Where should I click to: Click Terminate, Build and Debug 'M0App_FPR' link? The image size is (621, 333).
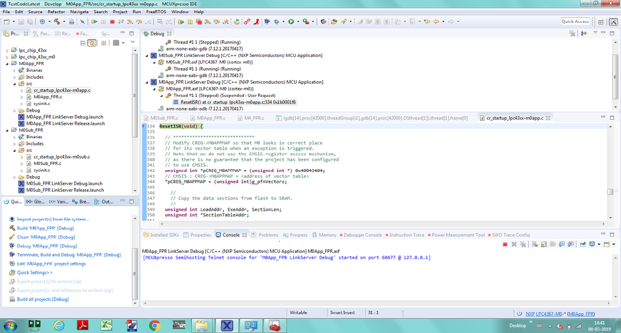click(x=69, y=255)
